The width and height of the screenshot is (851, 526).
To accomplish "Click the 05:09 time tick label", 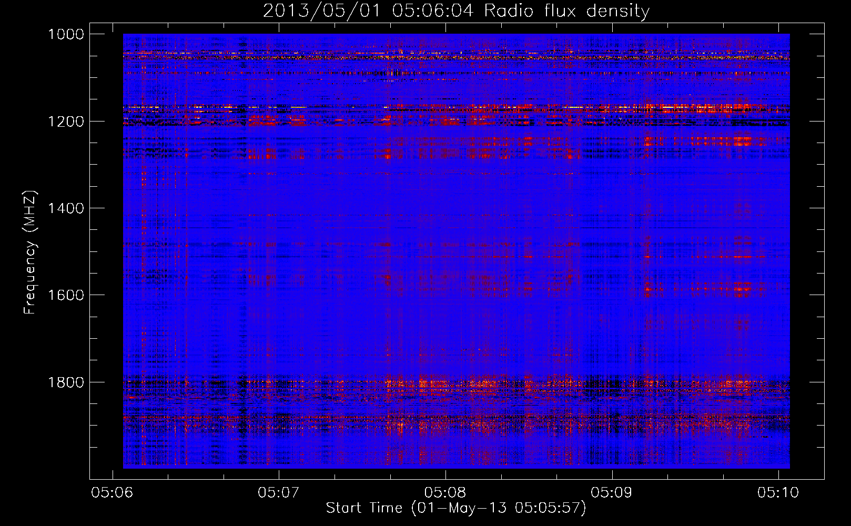I will pyautogui.click(x=612, y=493).
